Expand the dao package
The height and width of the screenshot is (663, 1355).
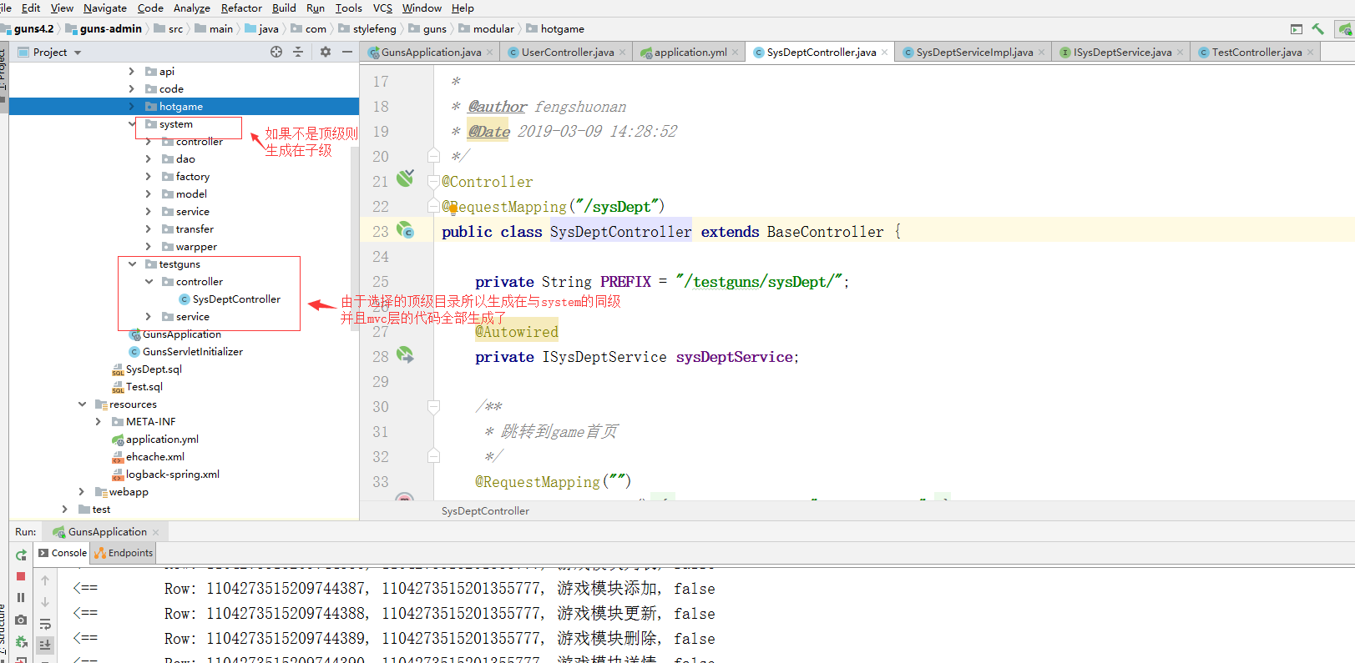tap(149, 159)
